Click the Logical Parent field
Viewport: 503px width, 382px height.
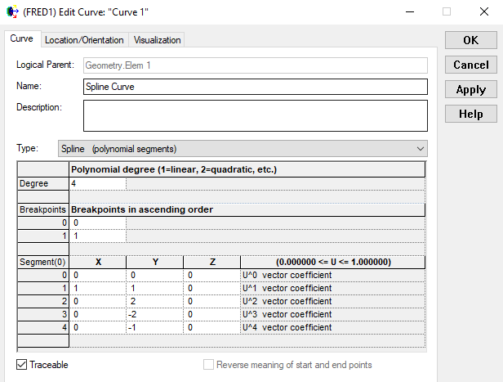point(255,65)
